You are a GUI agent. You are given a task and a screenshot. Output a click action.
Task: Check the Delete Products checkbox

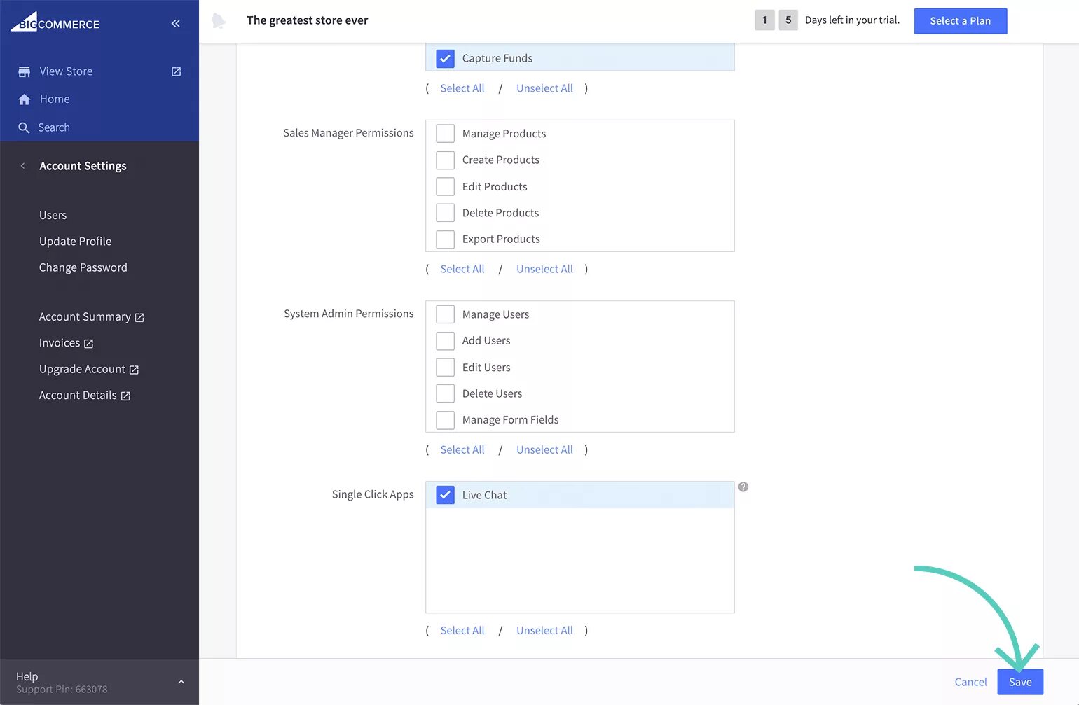pos(445,212)
